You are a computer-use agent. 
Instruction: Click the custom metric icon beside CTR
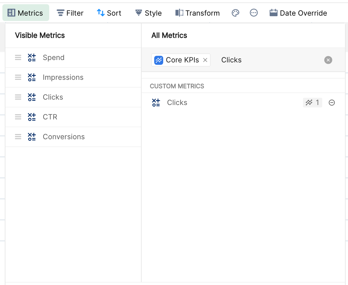pyautogui.click(x=32, y=117)
